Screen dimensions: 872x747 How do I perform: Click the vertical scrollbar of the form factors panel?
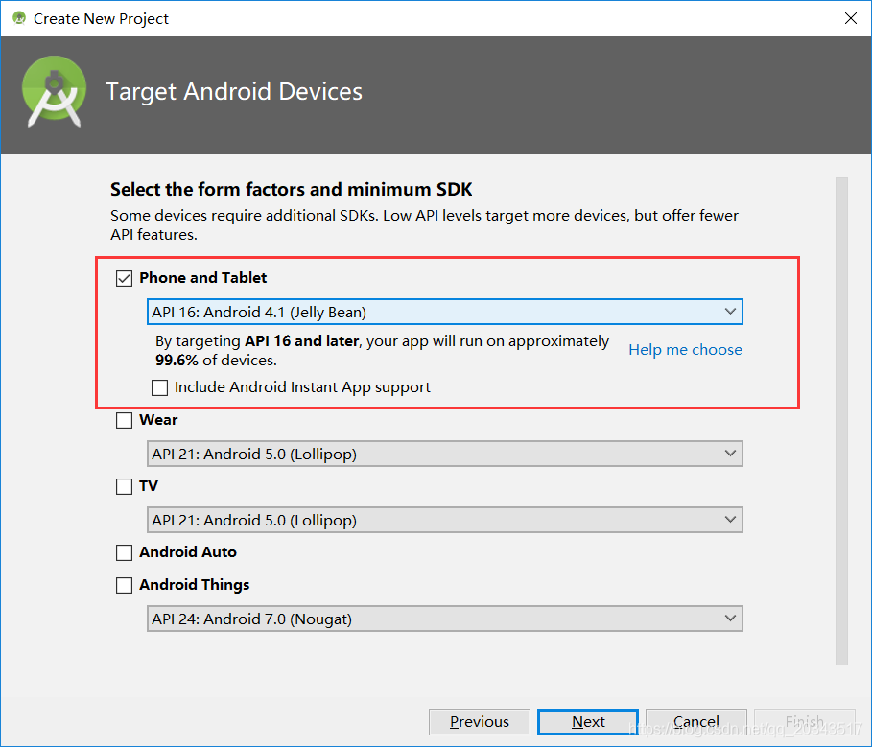coord(841,421)
